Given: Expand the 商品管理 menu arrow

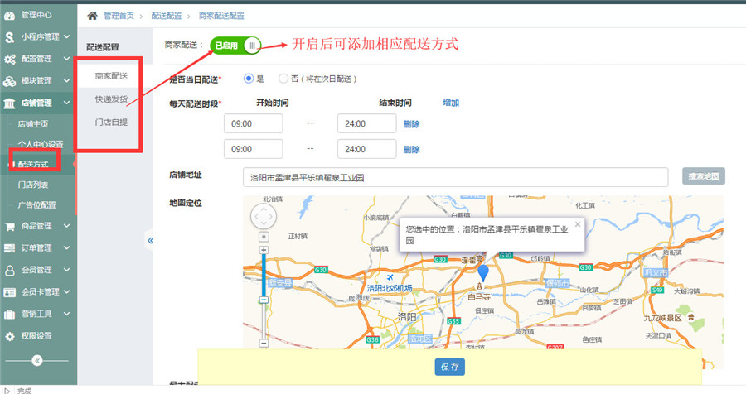Looking at the screenshot, I should click(66, 226).
